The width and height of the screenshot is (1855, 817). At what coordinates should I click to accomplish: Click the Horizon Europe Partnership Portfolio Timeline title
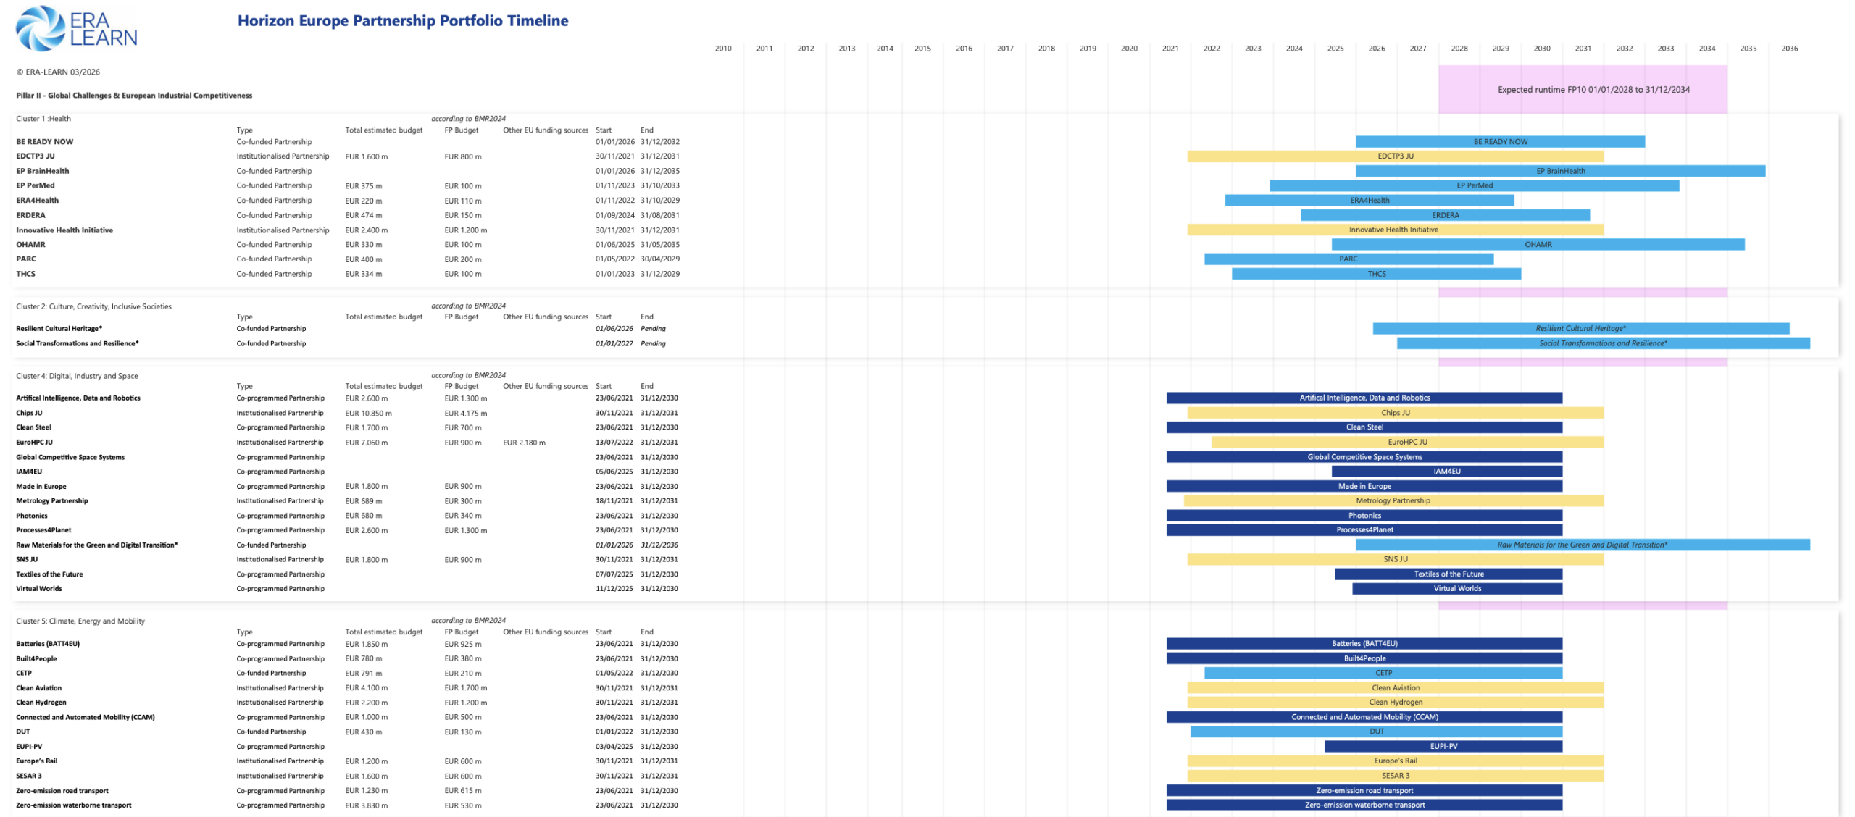(x=403, y=21)
